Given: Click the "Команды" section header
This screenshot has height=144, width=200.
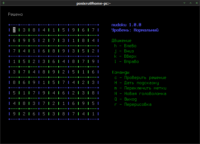Looking at the screenshot, I should pos(121,72).
